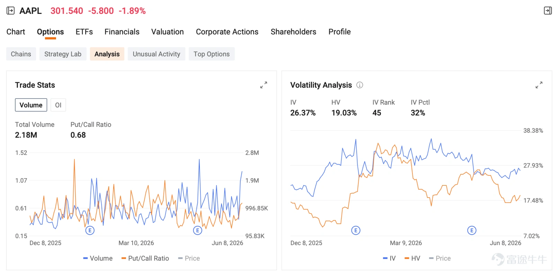The width and height of the screenshot is (554, 272).
Task: Show the Price series in Trade Stats legend
Action: [x=189, y=258]
